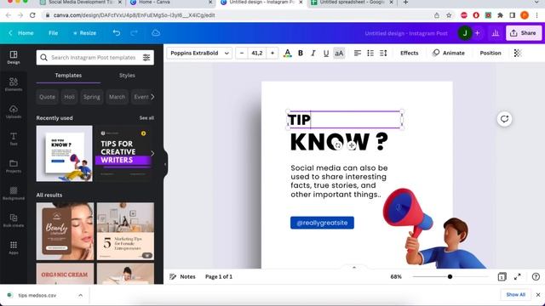The image size is (545, 306).
Task: Open the 68% zoom level menu
Action: [396, 276]
